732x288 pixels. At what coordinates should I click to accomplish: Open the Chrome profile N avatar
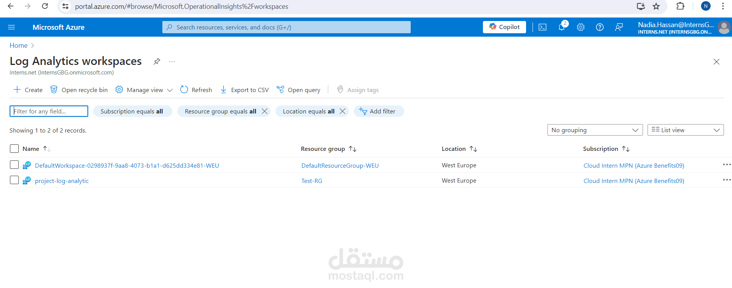coord(706,6)
